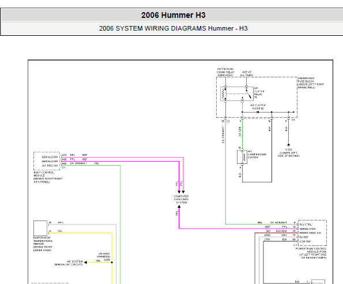This screenshot has height=284, width=343.
Task: Click the yellow arrowhead pointing to A/C System
Action: click(85, 262)
